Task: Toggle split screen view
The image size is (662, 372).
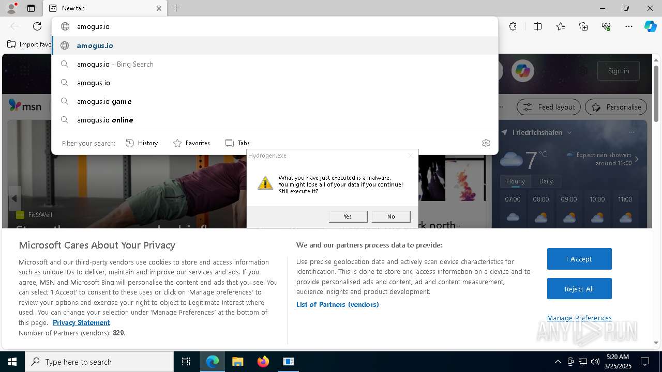Action: tap(537, 26)
